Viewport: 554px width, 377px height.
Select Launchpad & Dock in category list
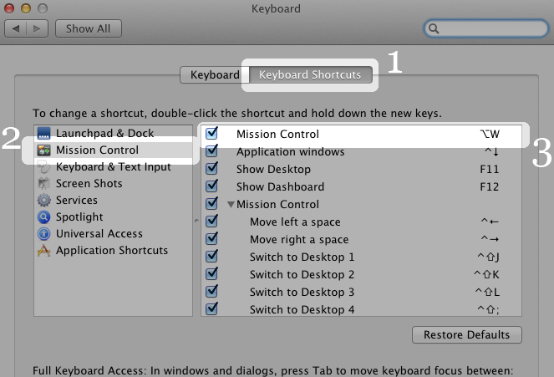pyautogui.click(x=113, y=133)
